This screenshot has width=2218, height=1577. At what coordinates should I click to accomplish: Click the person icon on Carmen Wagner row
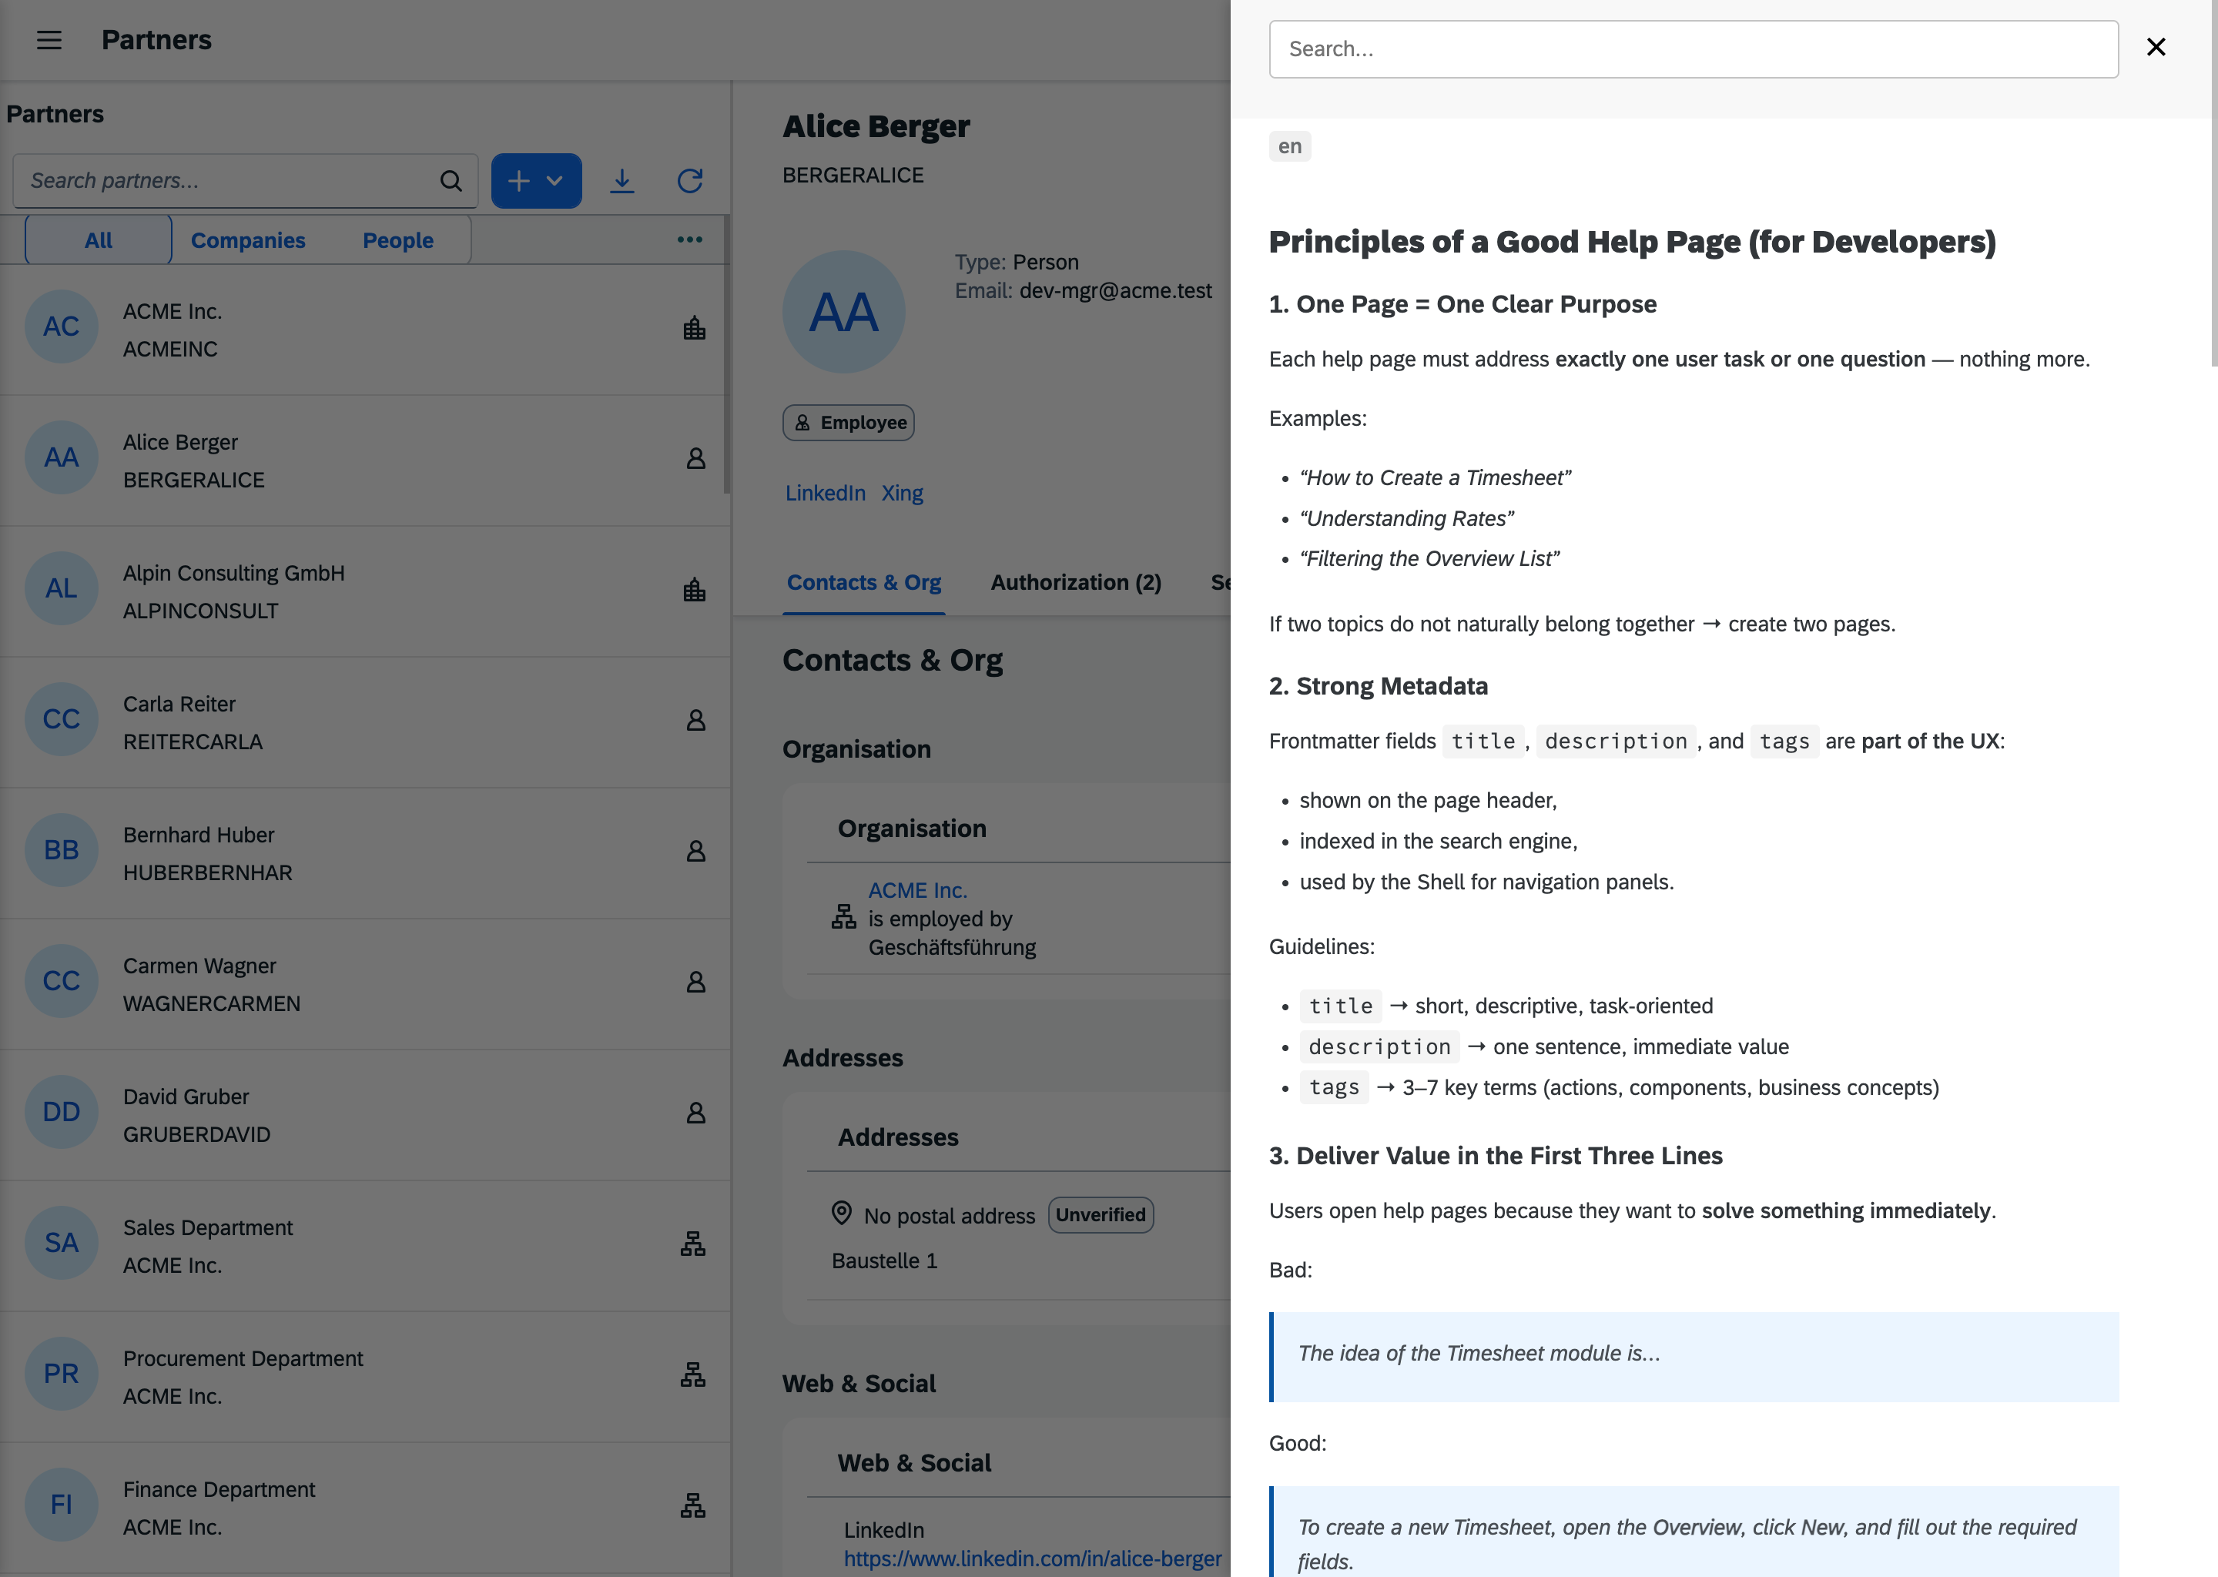pyautogui.click(x=695, y=983)
